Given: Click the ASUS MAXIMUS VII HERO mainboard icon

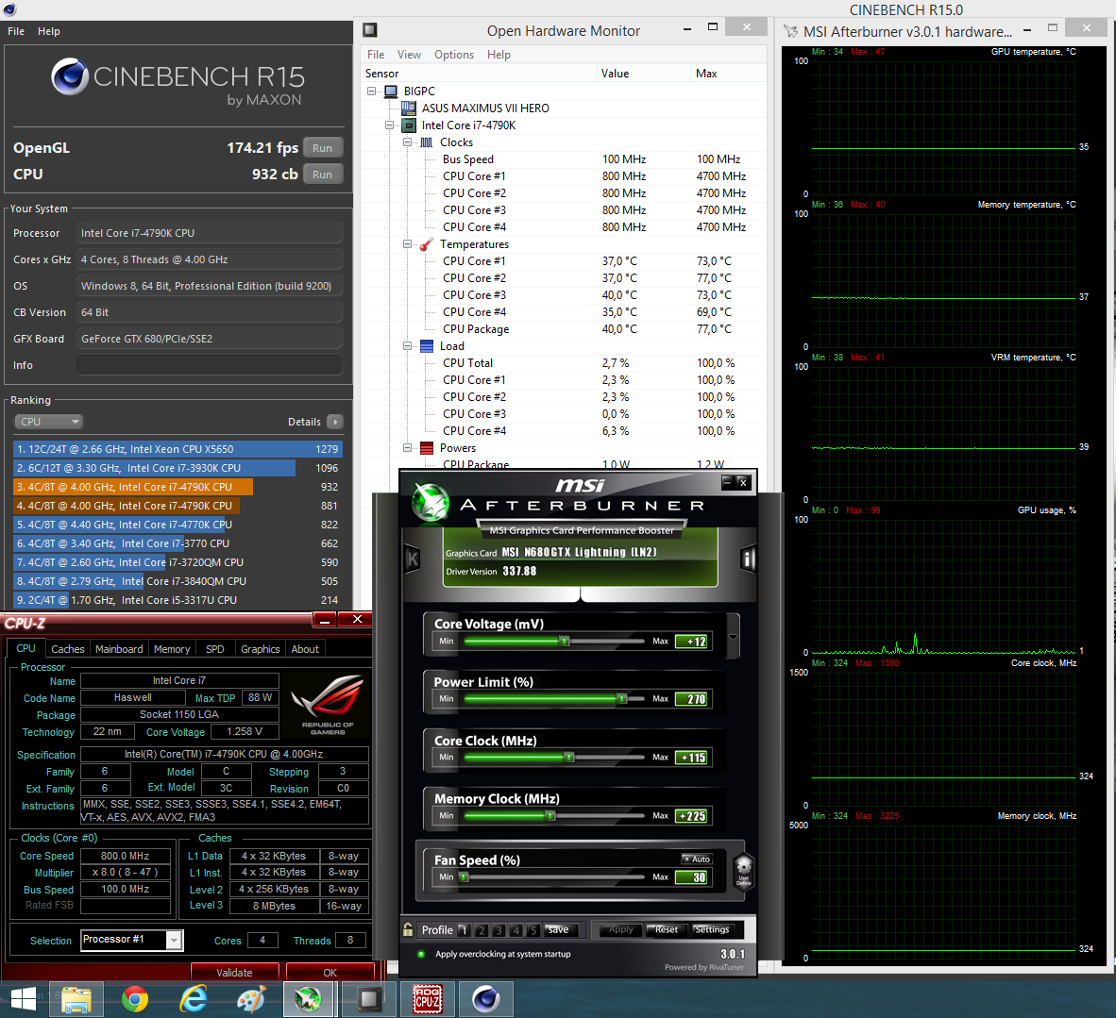Looking at the screenshot, I should tap(409, 108).
